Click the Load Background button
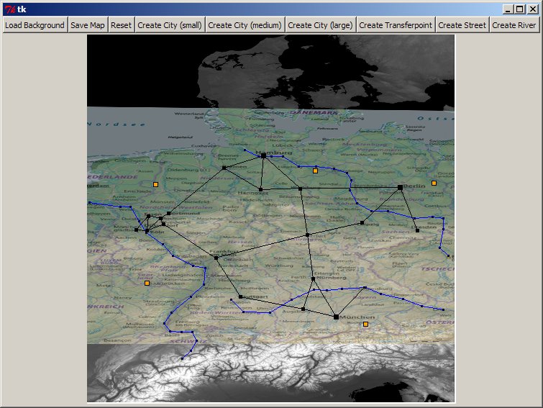 [35, 24]
